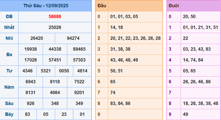Image resolution: width=221 pixels, height=120 pixels.
Task: Click the seventh prize number 01
Action: pyautogui.click(x=82, y=114)
